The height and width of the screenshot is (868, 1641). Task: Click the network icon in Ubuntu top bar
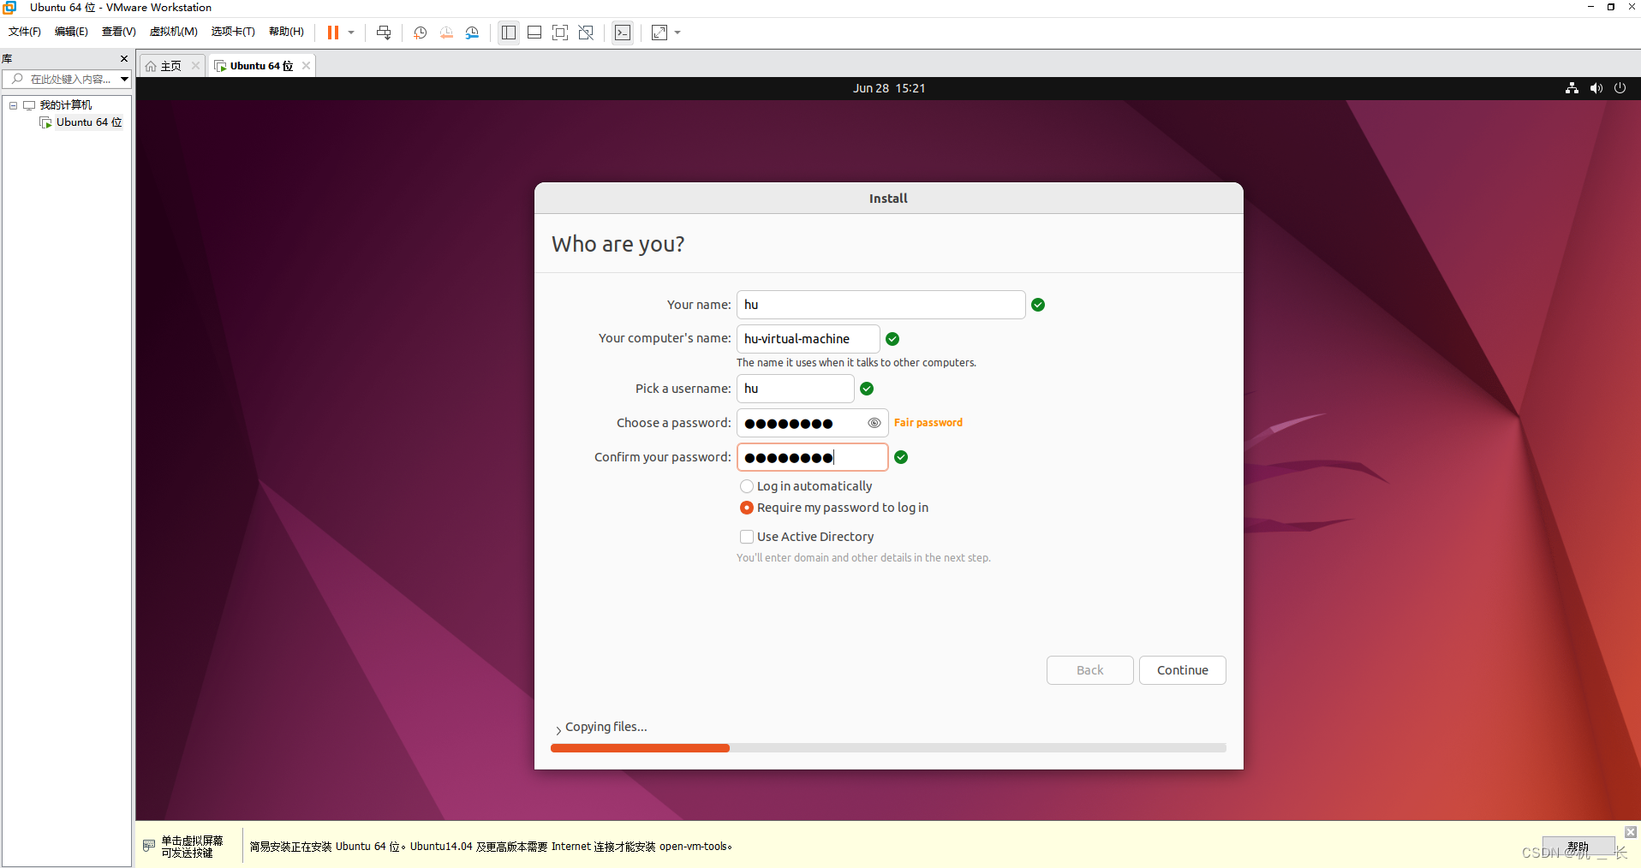click(1572, 88)
